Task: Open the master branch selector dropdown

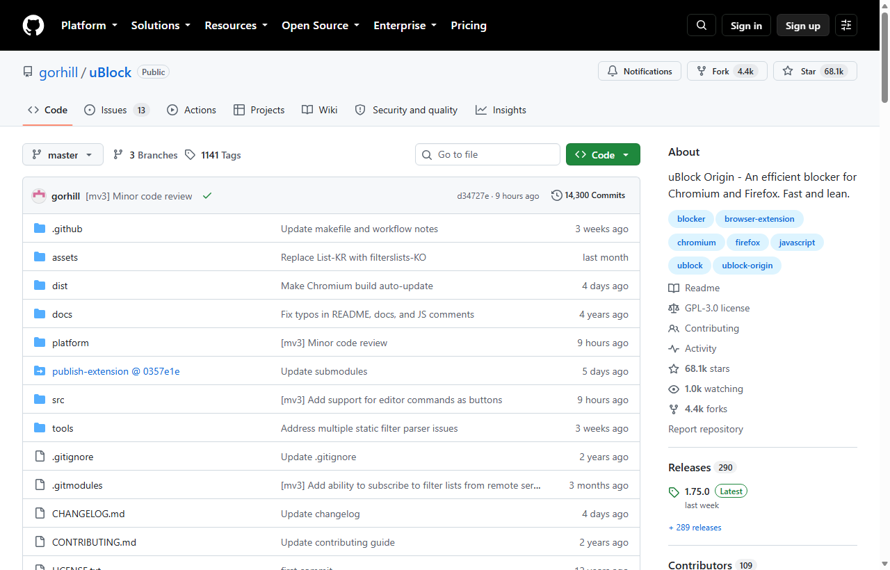Action: [x=63, y=155]
